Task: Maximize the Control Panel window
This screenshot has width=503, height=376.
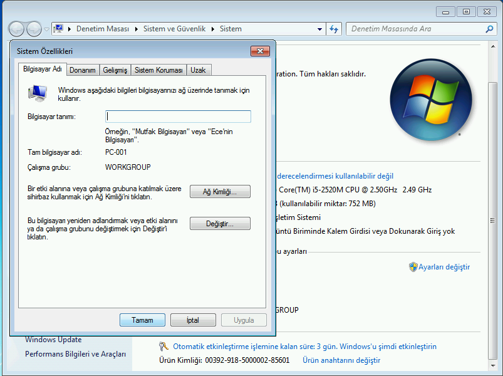Action: click(466, 12)
